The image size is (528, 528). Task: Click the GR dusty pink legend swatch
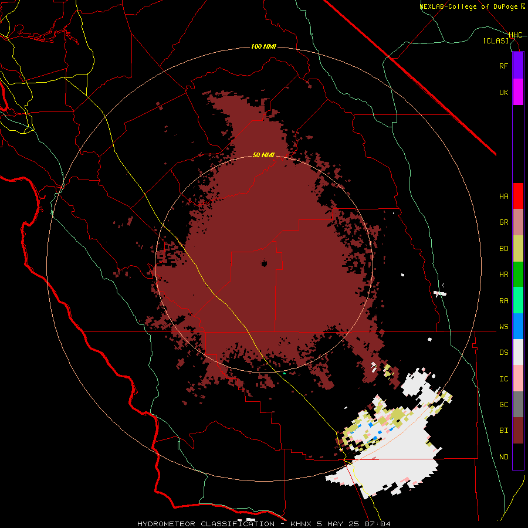point(518,222)
